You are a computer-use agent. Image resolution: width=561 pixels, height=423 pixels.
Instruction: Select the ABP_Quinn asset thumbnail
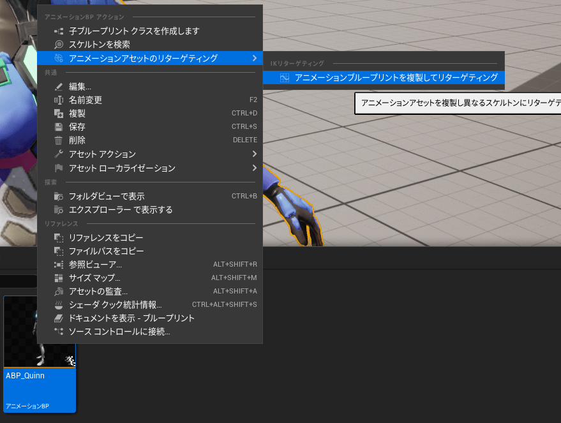(x=40, y=332)
